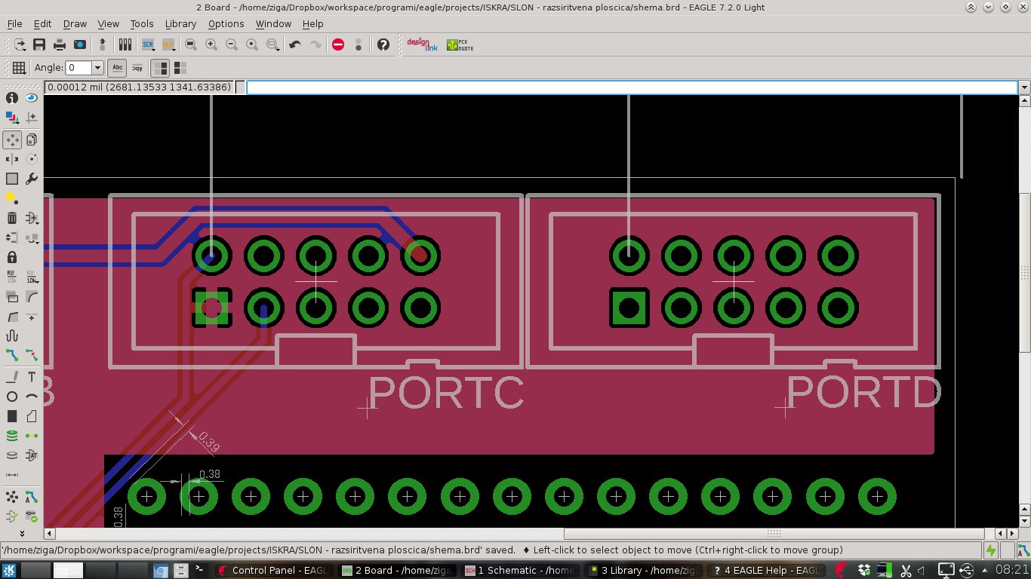Image resolution: width=1031 pixels, height=579 pixels.
Task: Select the Polygon tool
Action: pyautogui.click(x=32, y=416)
